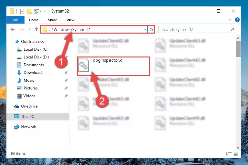Click the vertical scrollbar thumb
Screen dimensions: 248x165
[x=238, y=49]
